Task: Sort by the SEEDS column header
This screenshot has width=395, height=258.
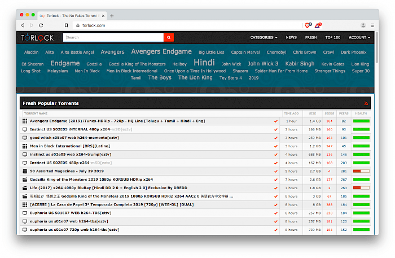Action: (x=329, y=113)
